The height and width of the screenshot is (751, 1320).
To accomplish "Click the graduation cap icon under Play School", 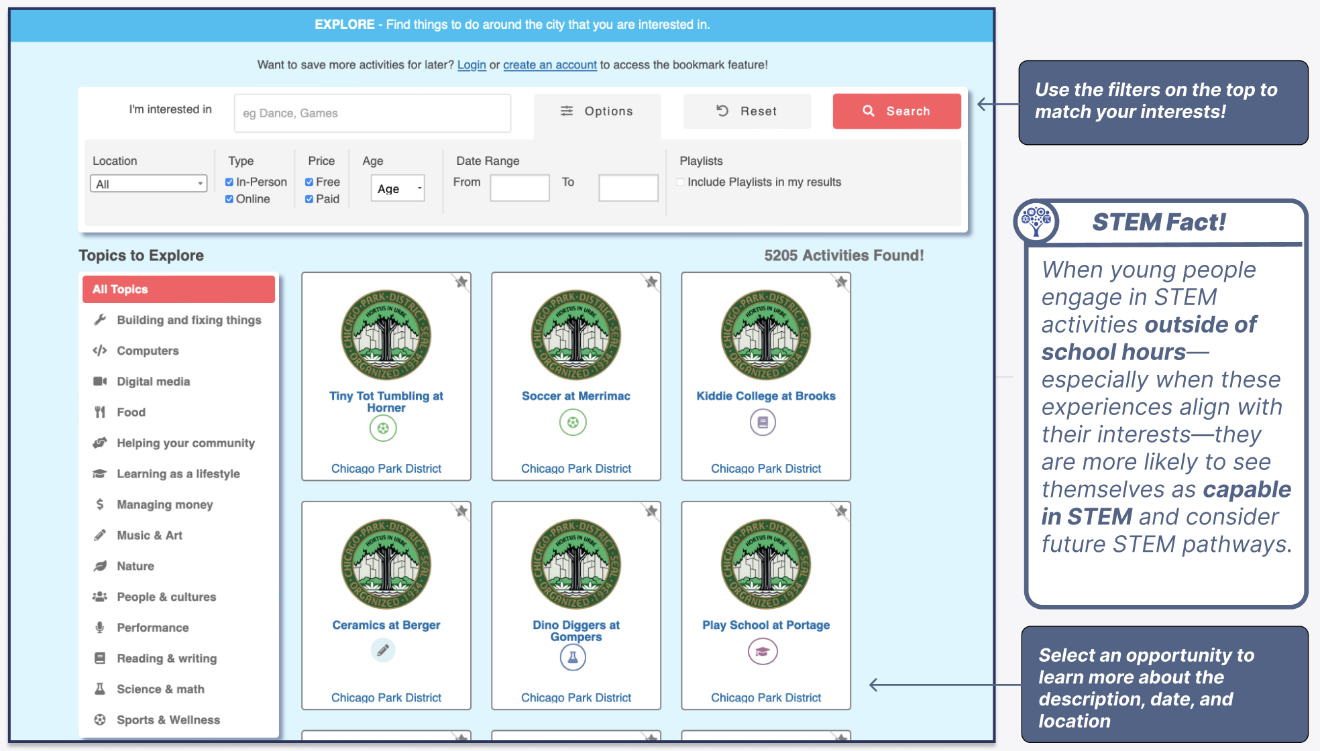I will pyautogui.click(x=763, y=652).
